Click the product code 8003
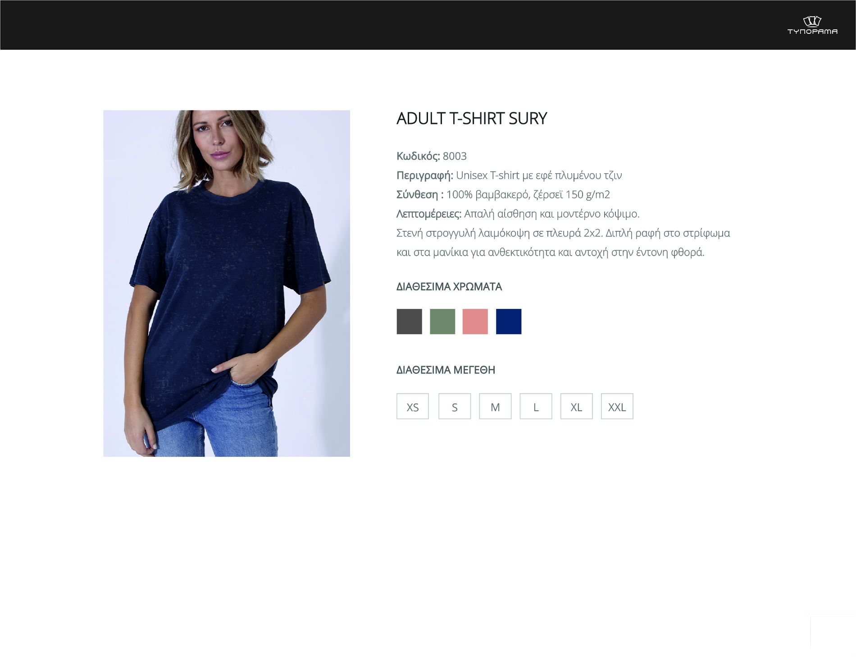Screen dimensions: 856x657 [455, 156]
